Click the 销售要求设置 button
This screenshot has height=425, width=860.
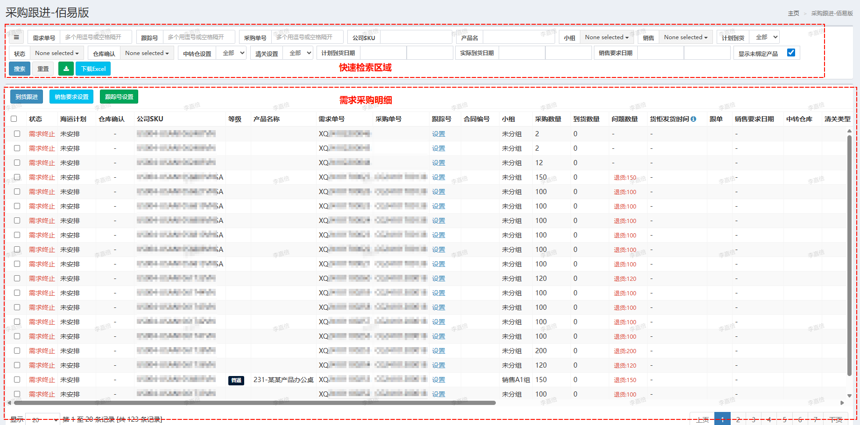71,97
